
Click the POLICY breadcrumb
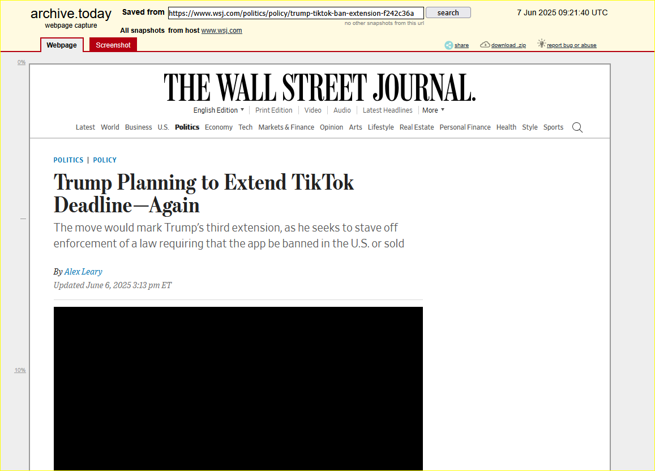105,160
